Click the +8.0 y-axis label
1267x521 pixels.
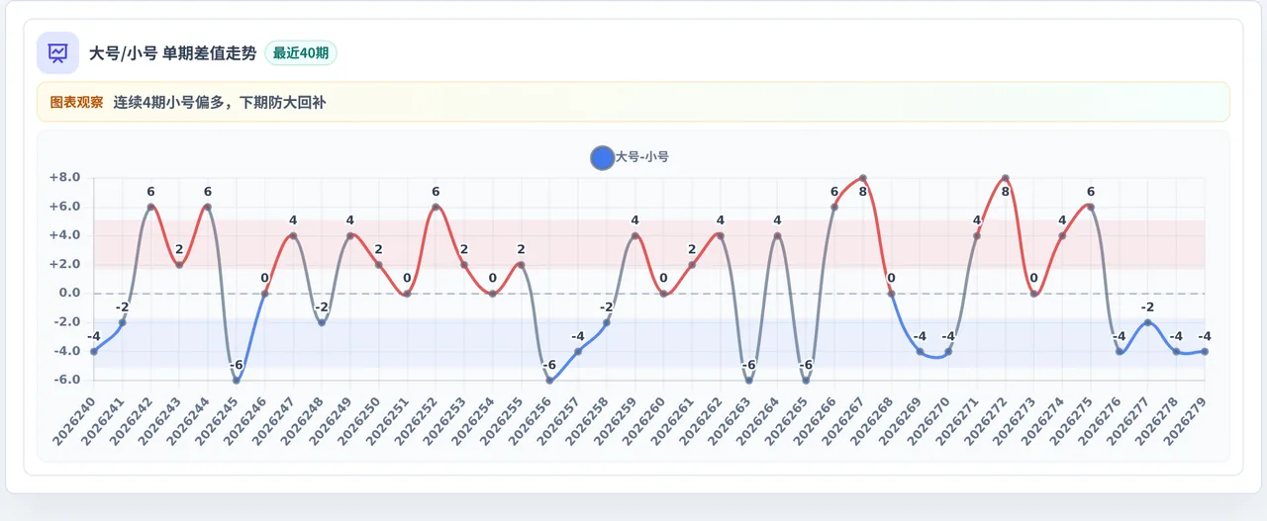[64, 178]
